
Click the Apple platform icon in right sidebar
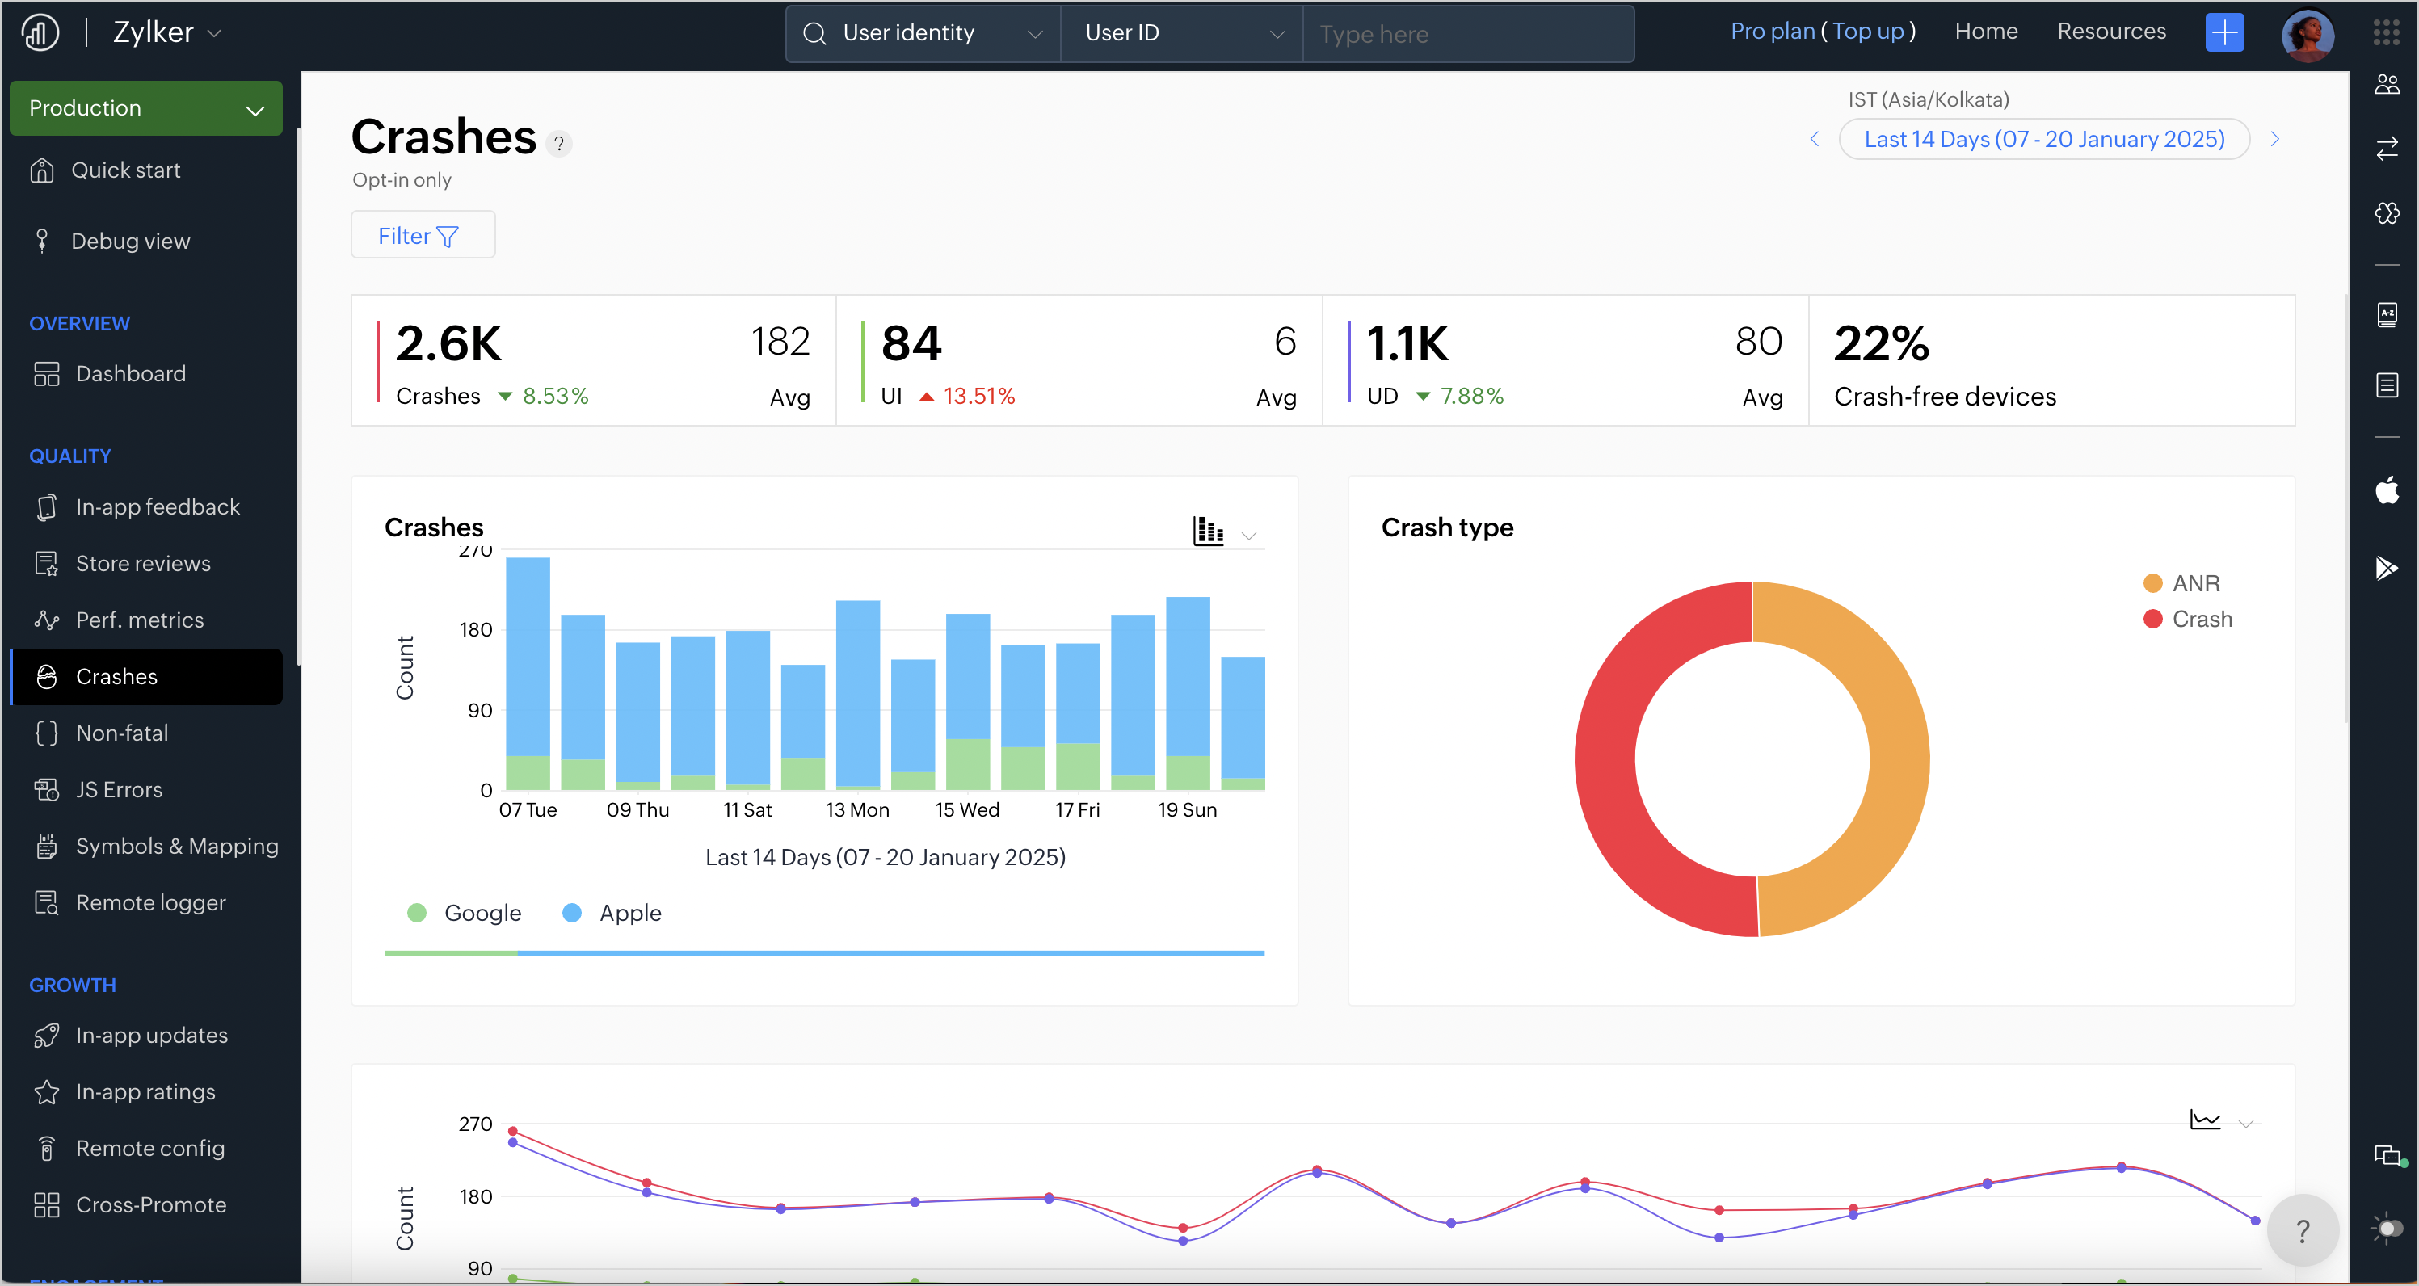2386,490
